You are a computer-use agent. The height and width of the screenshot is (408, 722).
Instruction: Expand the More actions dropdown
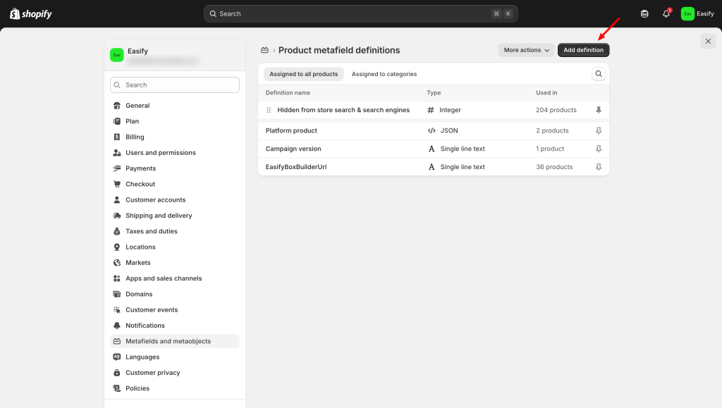tap(526, 51)
